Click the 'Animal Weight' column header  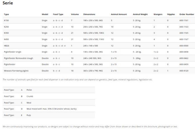140,14
